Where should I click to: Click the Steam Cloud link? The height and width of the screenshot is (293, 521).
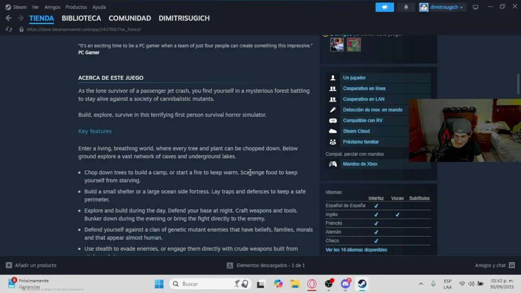coord(356,131)
